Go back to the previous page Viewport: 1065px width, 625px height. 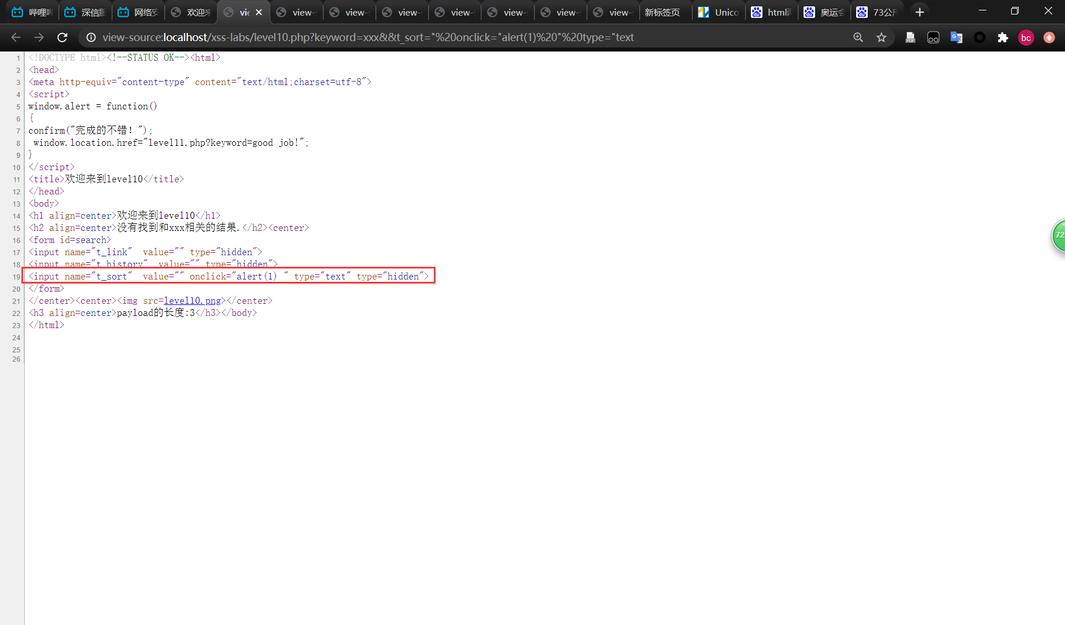tap(16, 38)
